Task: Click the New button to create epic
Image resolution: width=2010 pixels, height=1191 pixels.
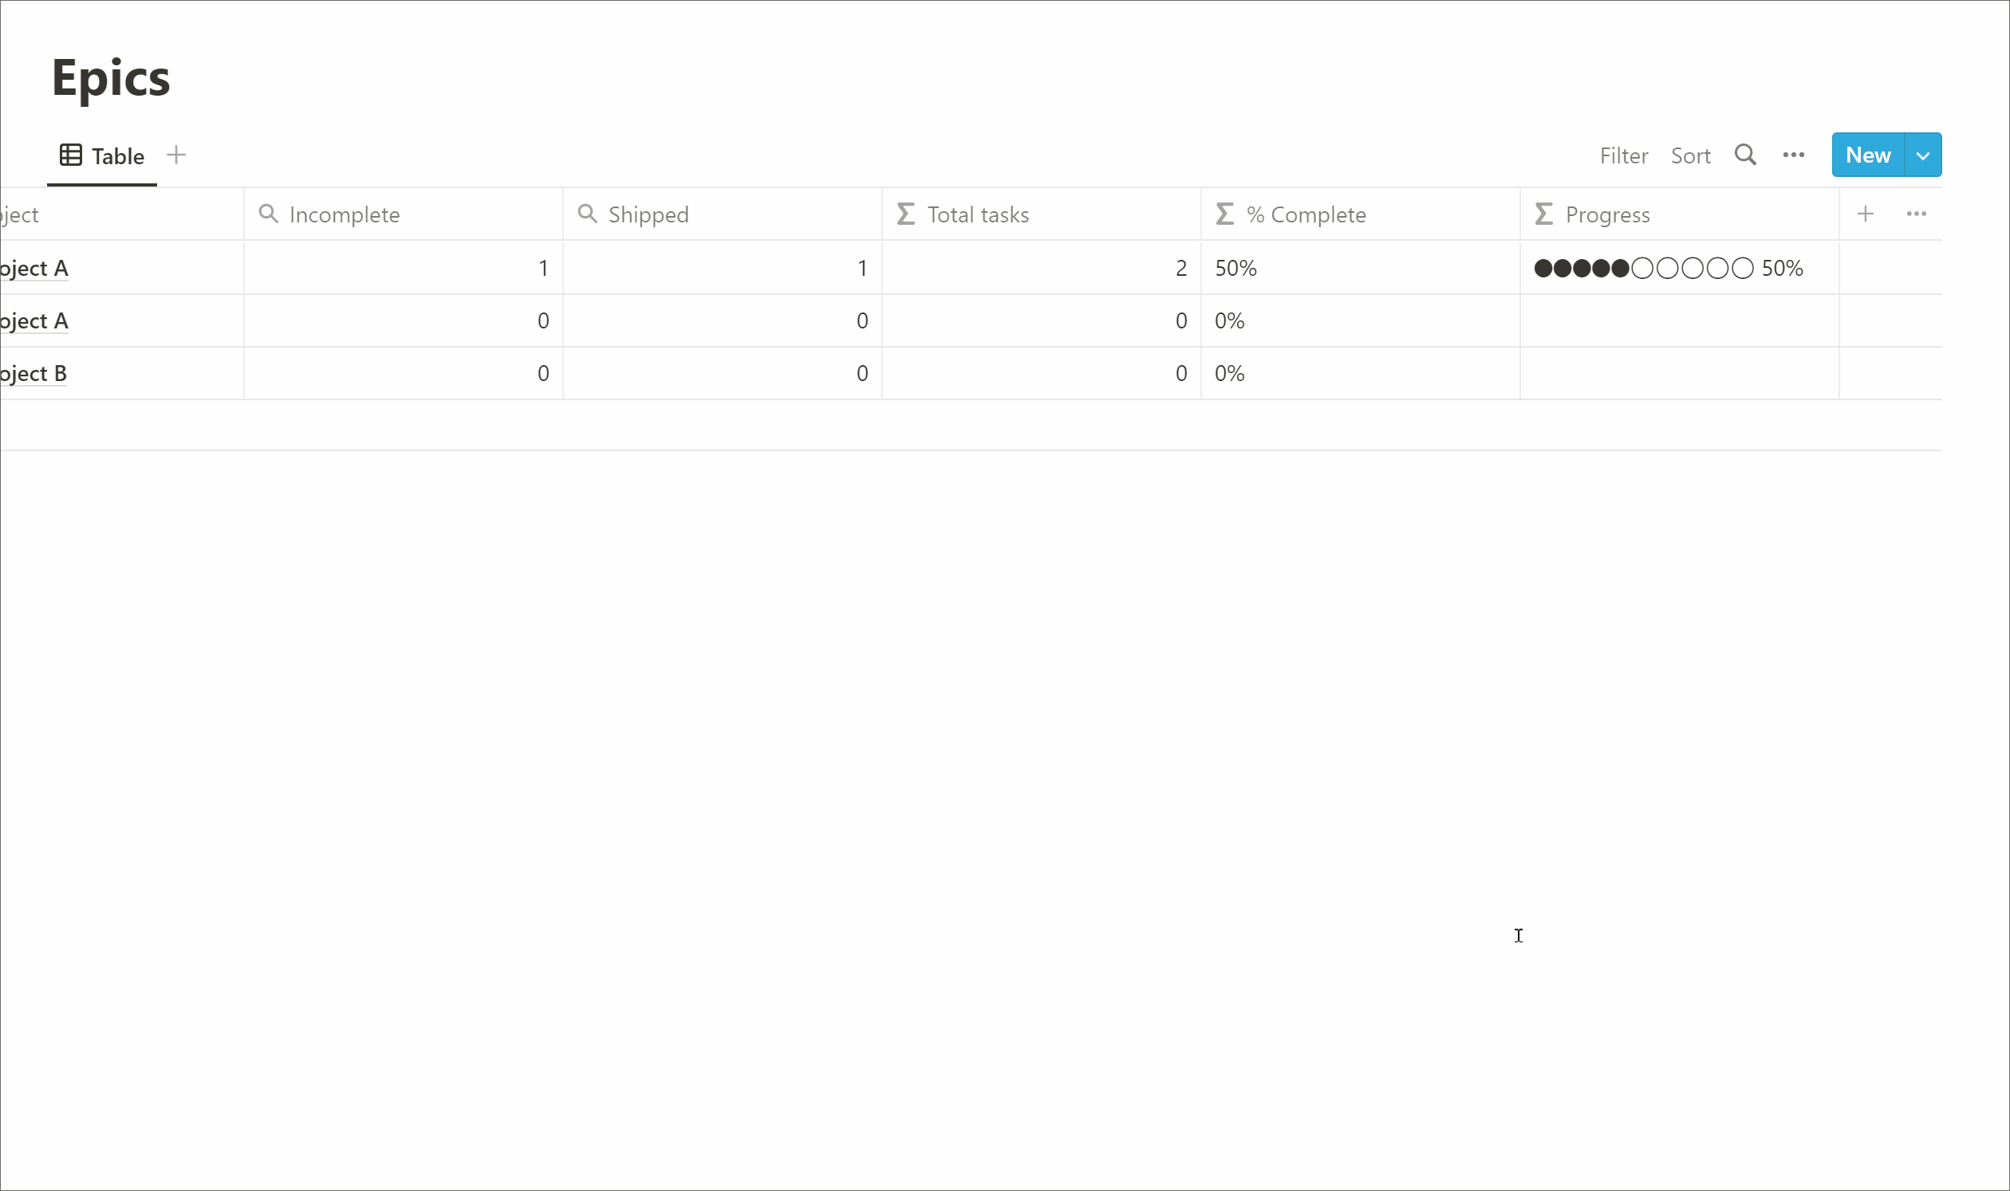Action: point(1868,155)
